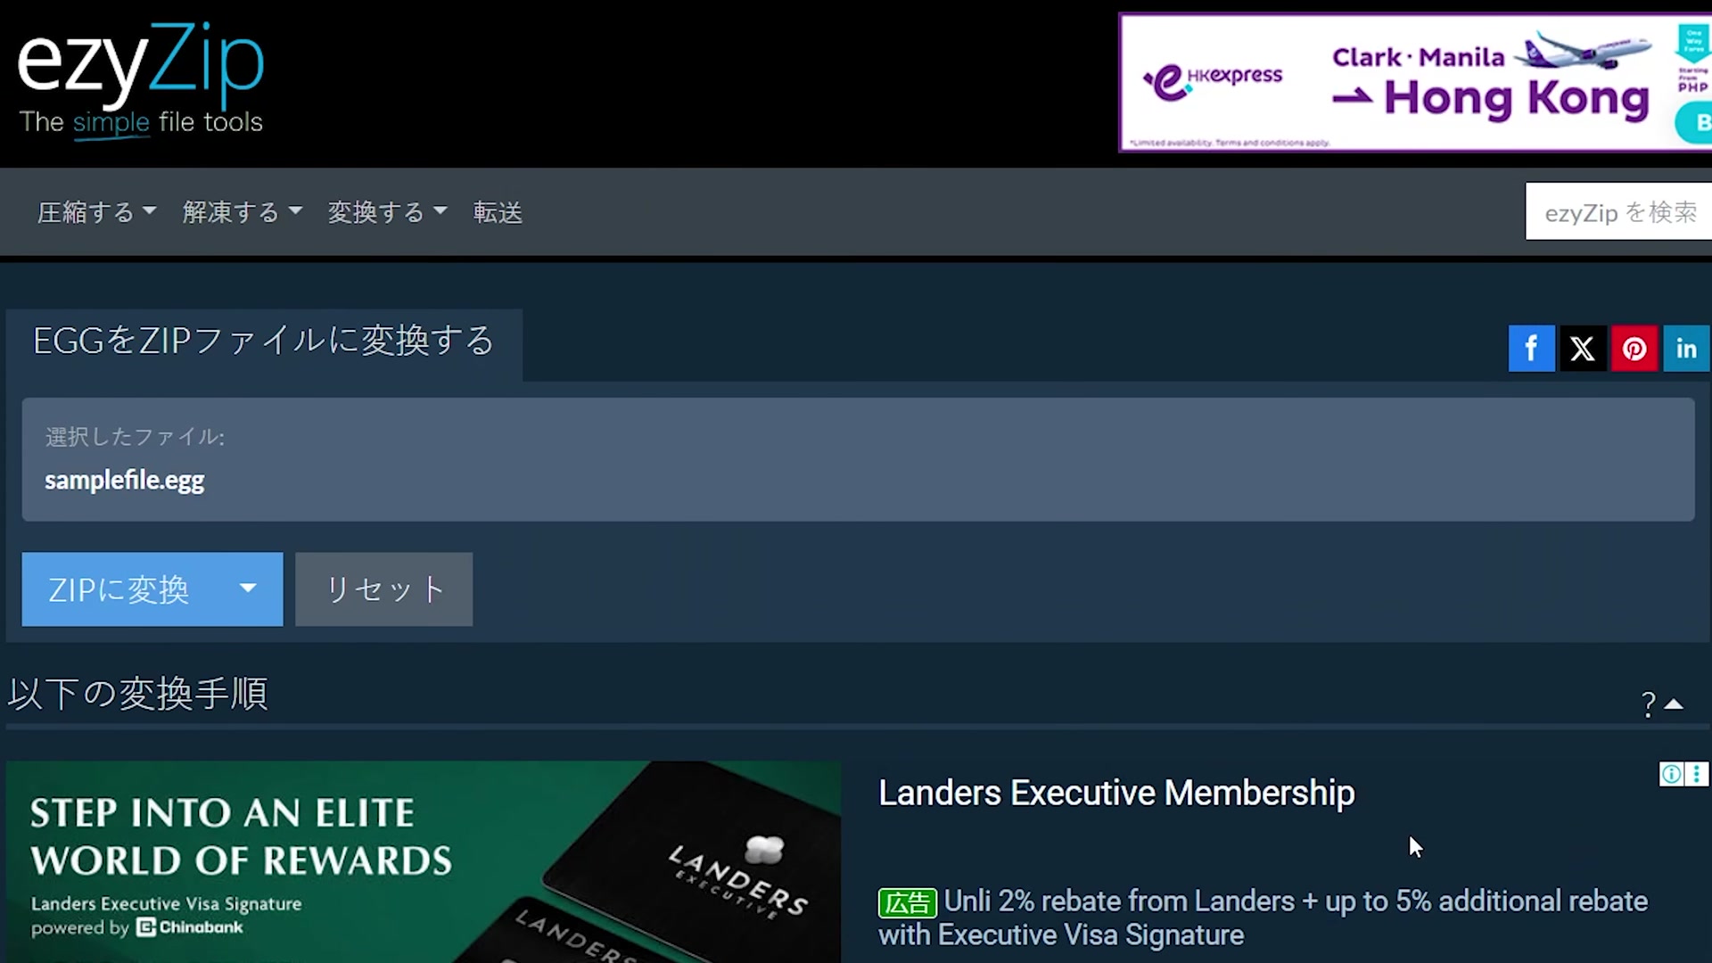
Task: Click Landers Executive Membership ad title
Action: click(x=1116, y=793)
